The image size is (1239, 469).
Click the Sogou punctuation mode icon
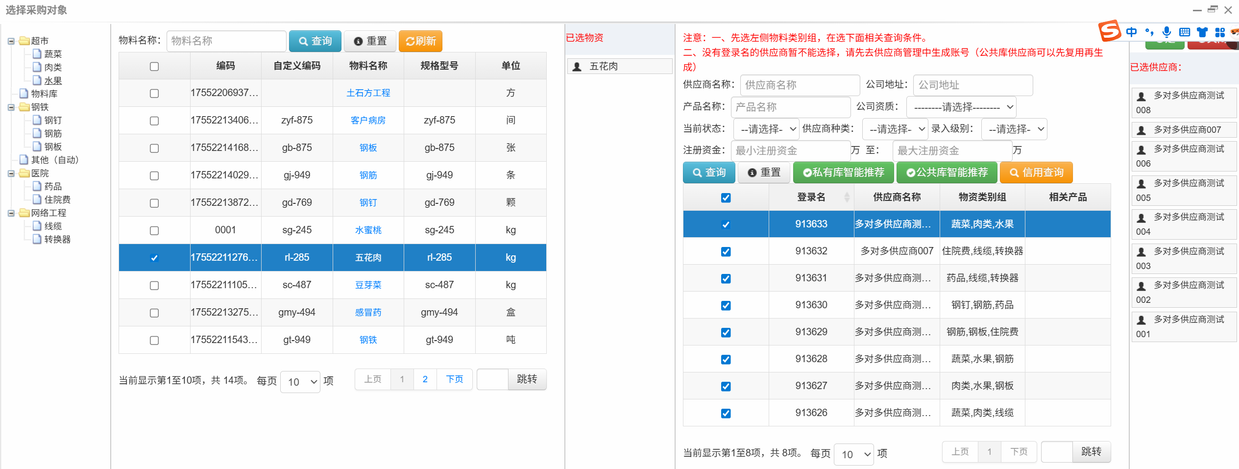click(1149, 31)
